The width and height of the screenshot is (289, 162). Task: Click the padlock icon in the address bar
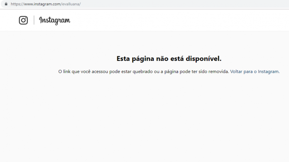6,4
